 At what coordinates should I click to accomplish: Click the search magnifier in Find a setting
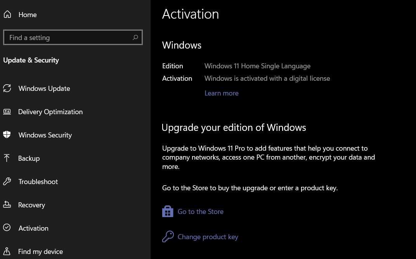[x=135, y=37]
